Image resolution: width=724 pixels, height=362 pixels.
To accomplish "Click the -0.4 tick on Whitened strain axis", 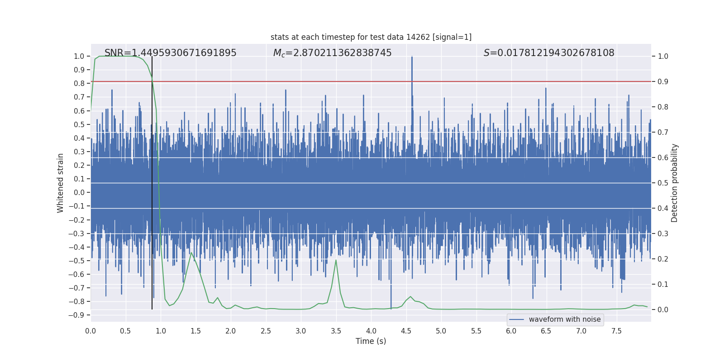I will [x=76, y=248].
